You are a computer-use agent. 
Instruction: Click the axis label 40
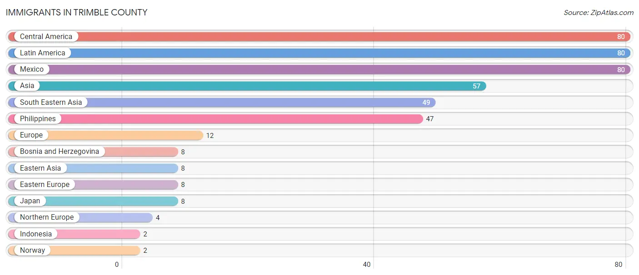tap(367, 265)
